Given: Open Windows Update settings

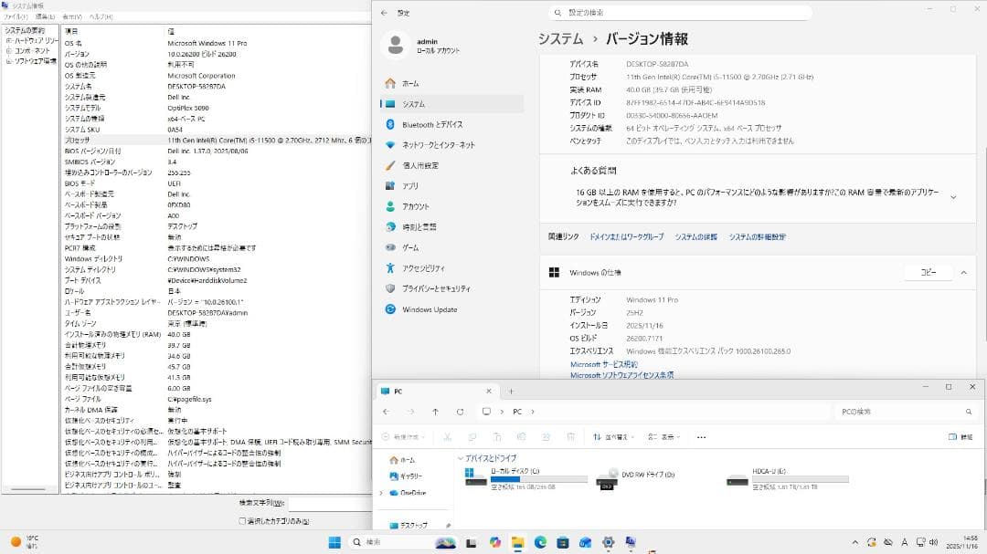Looking at the screenshot, I should coord(428,309).
